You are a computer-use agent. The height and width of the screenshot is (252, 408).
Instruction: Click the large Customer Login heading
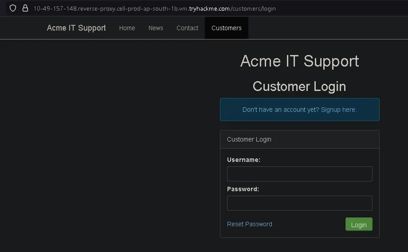coord(299,86)
